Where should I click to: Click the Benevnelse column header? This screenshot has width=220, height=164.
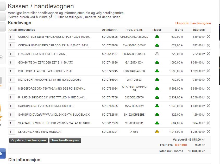(27, 30)
